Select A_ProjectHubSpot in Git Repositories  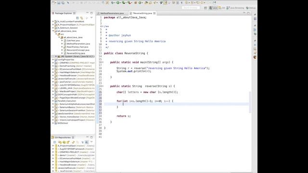pos(66,146)
